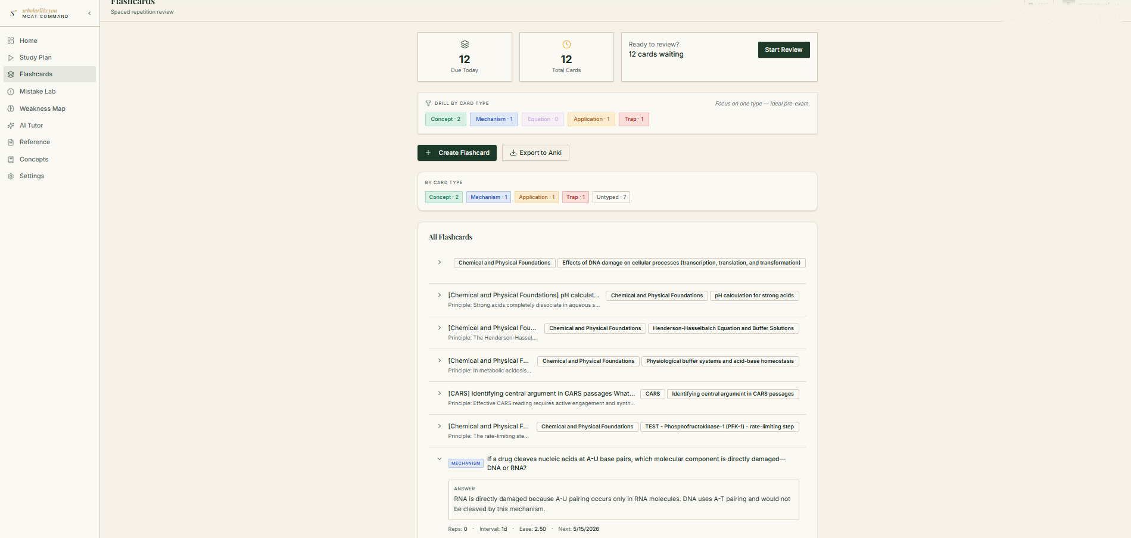Screen dimensions: 1131x538
Task: Expand the pH calculation for strong acids card
Action: click(440, 296)
